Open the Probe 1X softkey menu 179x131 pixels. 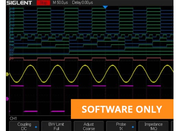coord(121,126)
